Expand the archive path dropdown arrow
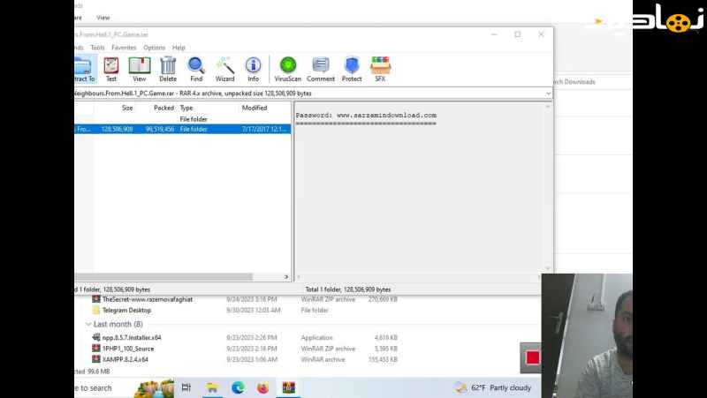The image size is (707, 398). 548,94
